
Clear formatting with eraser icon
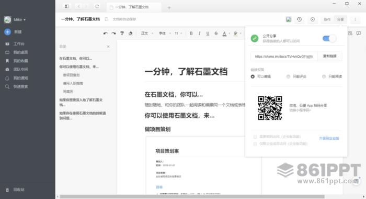point(131,34)
